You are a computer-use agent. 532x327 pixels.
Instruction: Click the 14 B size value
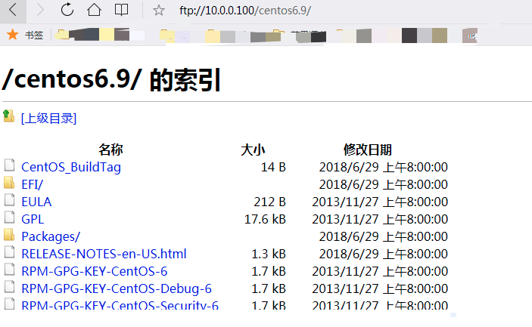[x=273, y=167]
